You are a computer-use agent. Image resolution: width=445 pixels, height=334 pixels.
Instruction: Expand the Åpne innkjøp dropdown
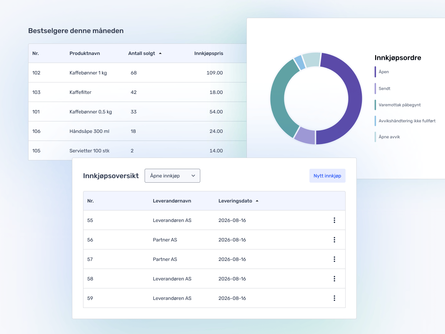tap(172, 176)
